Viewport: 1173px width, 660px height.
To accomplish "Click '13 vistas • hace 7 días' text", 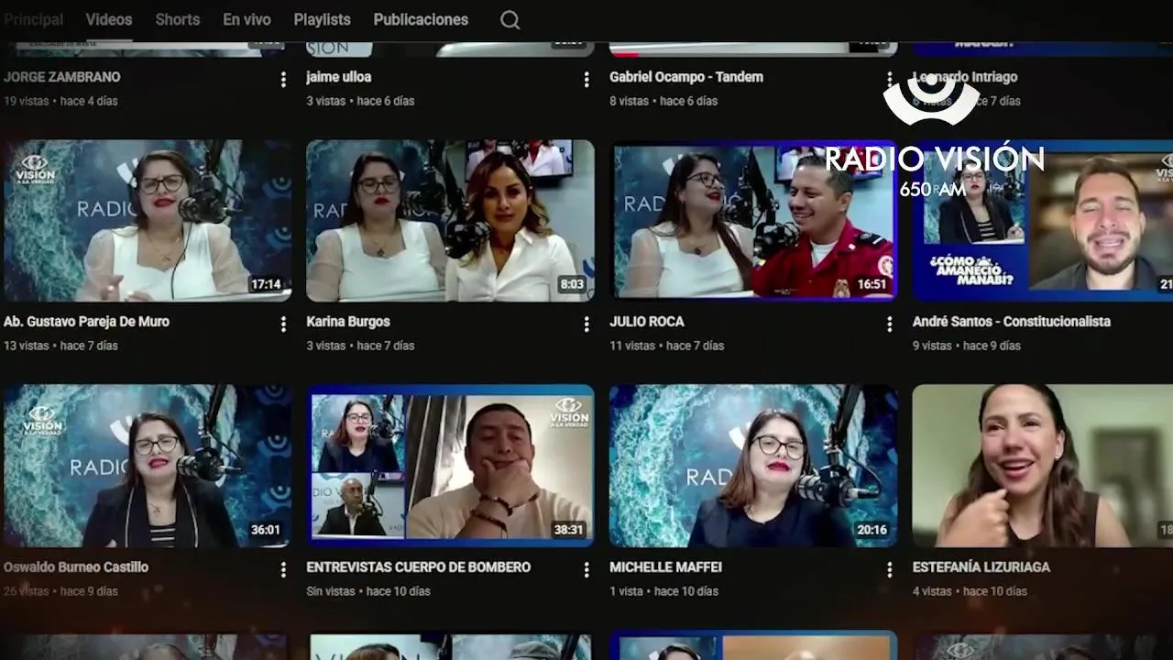I will coord(60,346).
